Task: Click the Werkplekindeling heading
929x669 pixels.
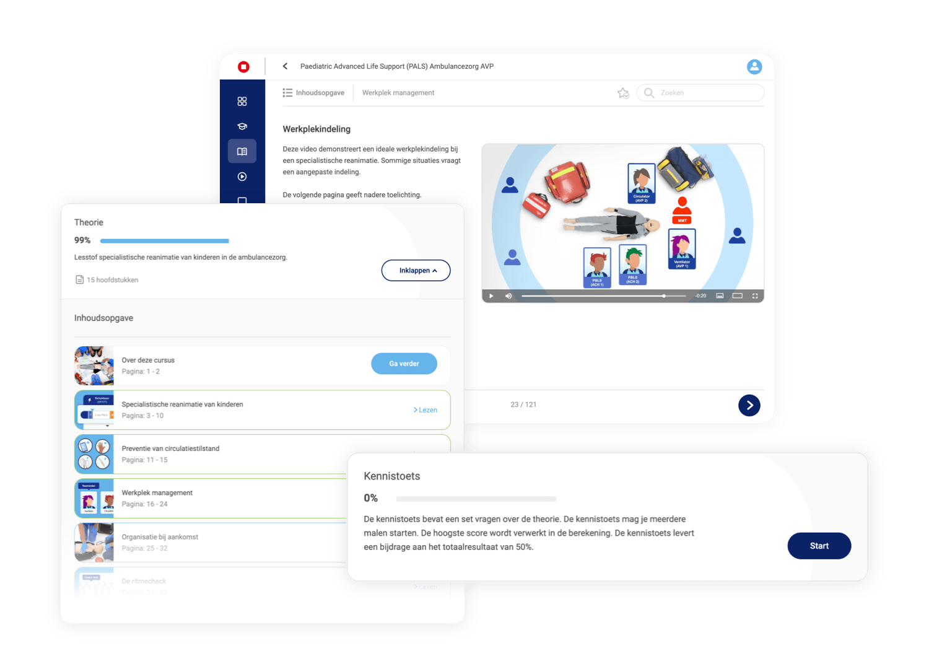Action: pyautogui.click(x=316, y=129)
